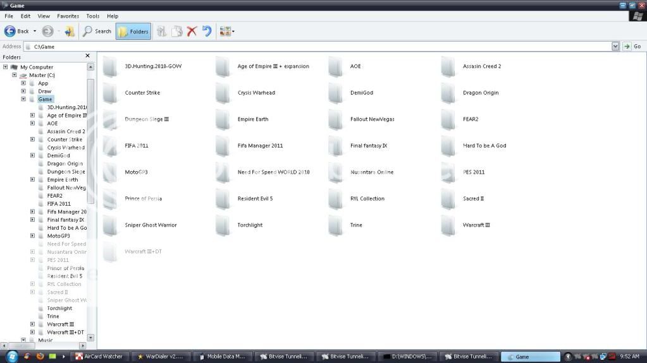
Task: Select the Torchlight folder in main pane
Action: (x=239, y=225)
